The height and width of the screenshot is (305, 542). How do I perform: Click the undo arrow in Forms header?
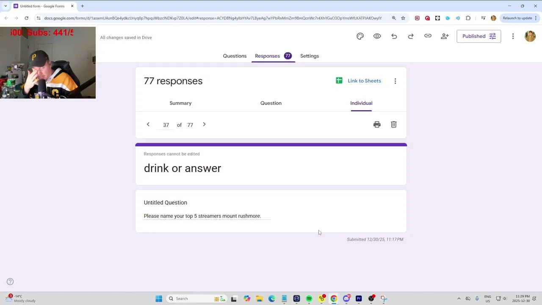(x=394, y=36)
